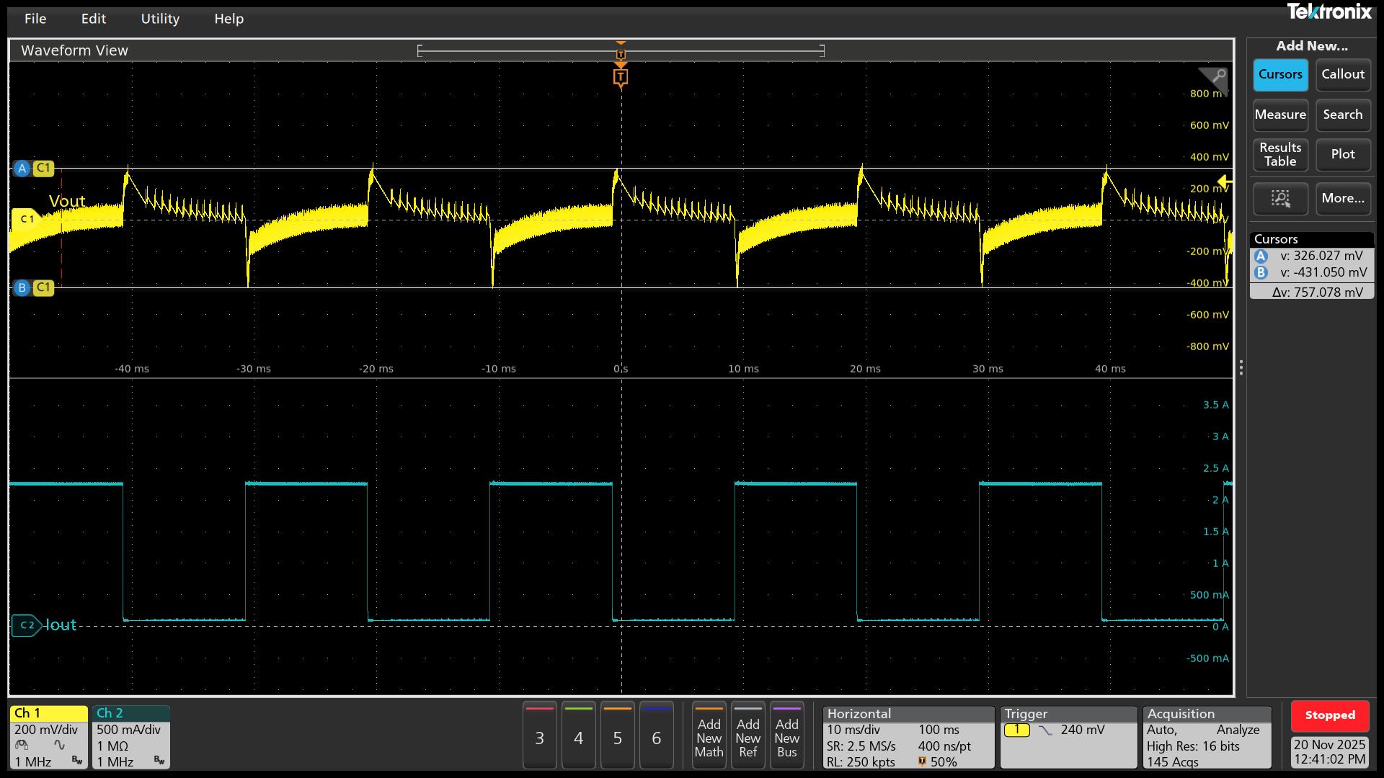Click the C2 Iout channel handle

[27, 625]
